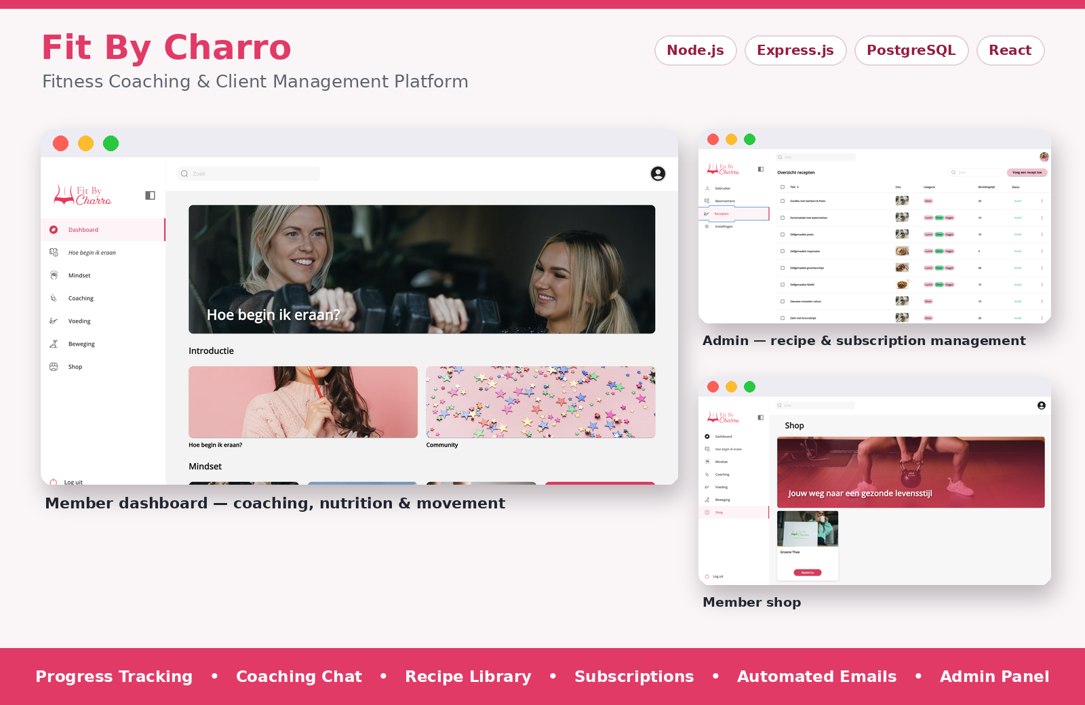Tick checkbox for 'Zelfgemaakte mayonaise' recipe
1085x705 pixels.
(x=783, y=251)
